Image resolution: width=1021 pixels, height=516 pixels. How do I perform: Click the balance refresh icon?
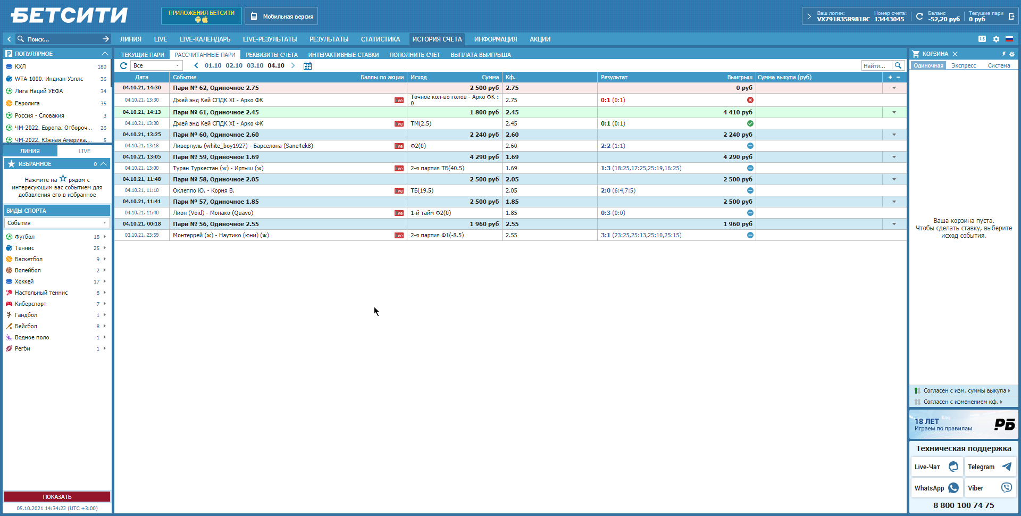tap(919, 16)
